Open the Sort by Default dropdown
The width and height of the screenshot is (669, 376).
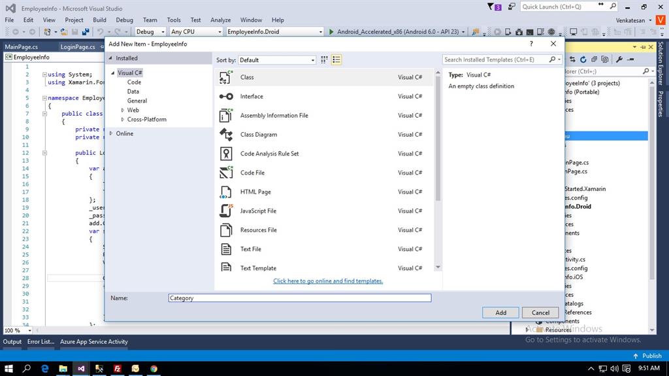pyautogui.click(x=277, y=60)
